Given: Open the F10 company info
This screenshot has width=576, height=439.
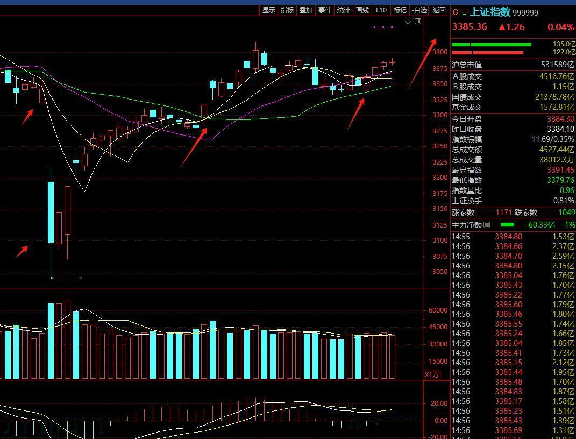Looking at the screenshot, I should pos(381,10).
